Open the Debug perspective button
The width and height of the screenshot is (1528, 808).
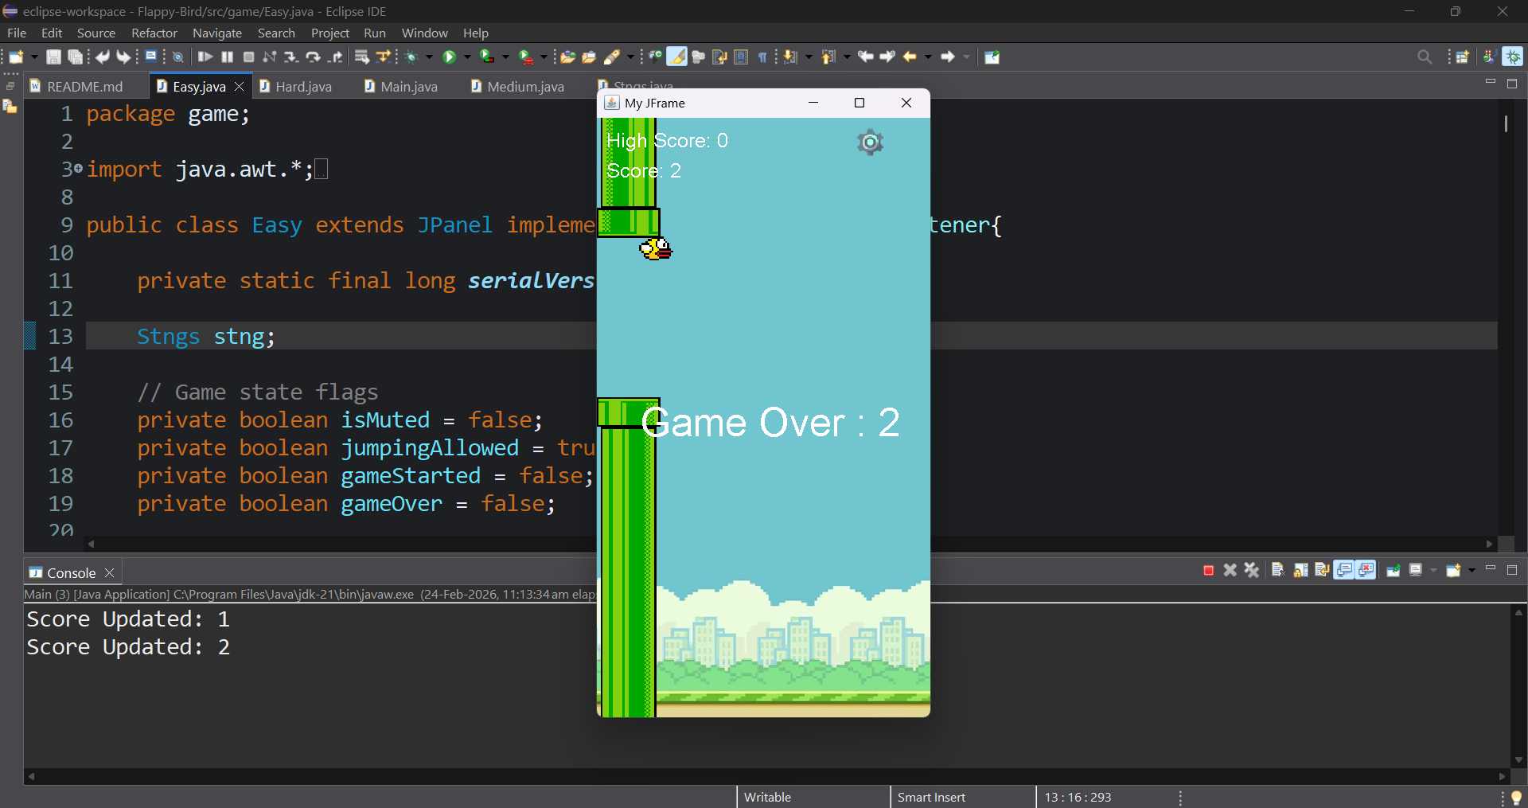[1513, 57]
